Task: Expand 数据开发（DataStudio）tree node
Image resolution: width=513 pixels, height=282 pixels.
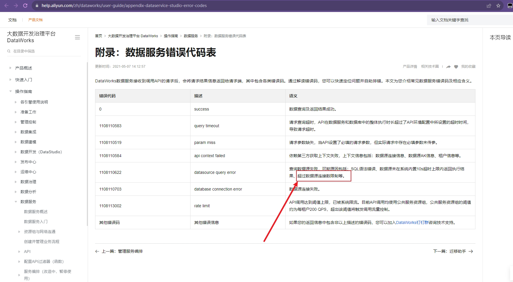Action: click(16, 152)
